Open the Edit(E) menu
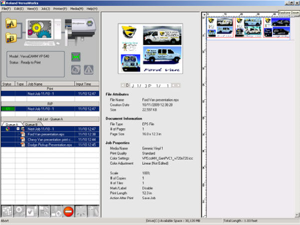This screenshot has width=300, height=225. 19,9
